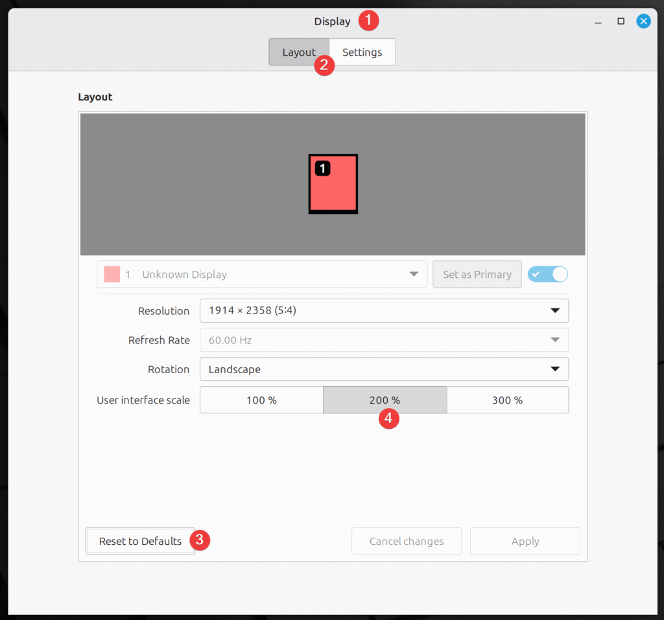
Task: Click the pink swatch beside Unknown Display
Action: point(112,274)
